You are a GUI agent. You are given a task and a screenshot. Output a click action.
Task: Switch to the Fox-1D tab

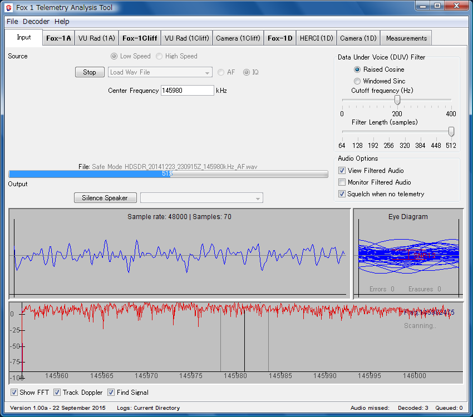(x=280, y=38)
